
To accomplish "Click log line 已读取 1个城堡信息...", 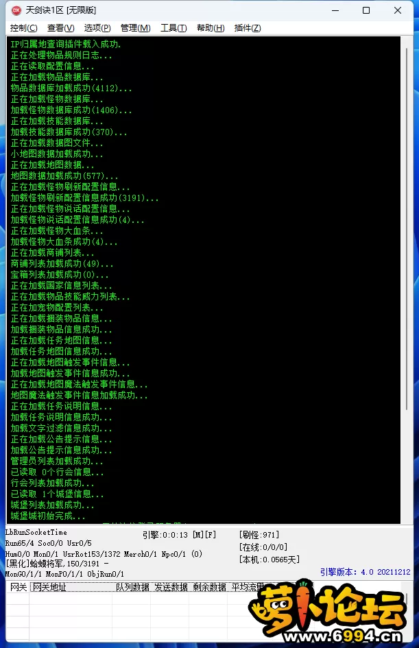I will 57,494.
